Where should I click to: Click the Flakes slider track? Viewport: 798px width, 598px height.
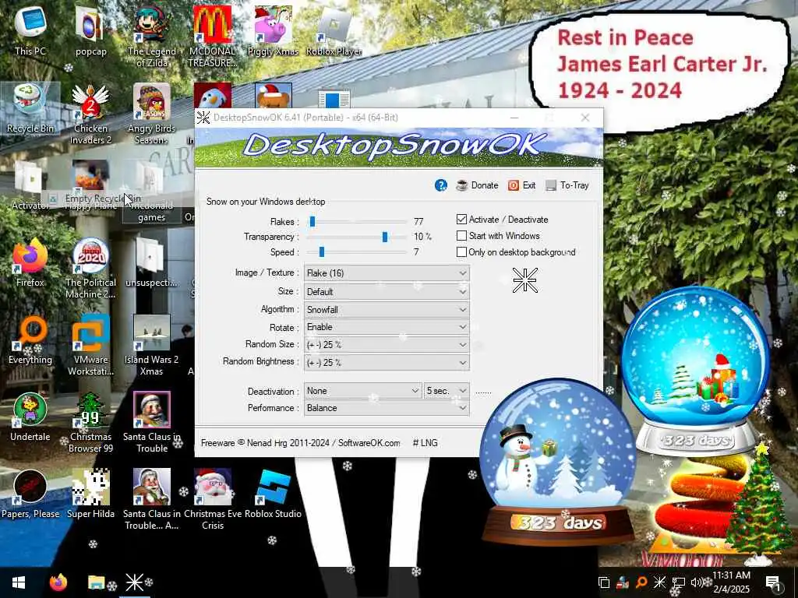tap(358, 222)
